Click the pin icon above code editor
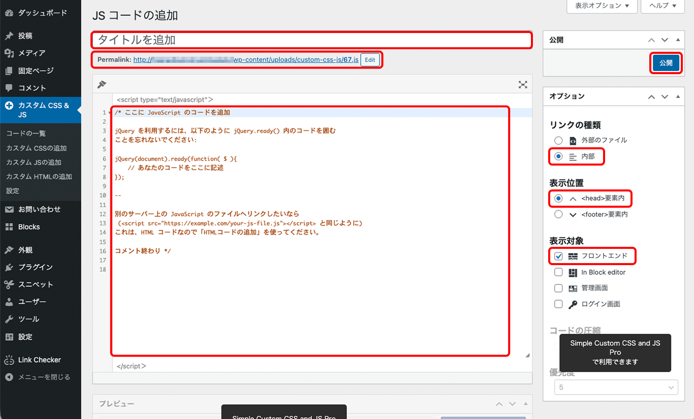This screenshot has width=694, height=419. (102, 85)
